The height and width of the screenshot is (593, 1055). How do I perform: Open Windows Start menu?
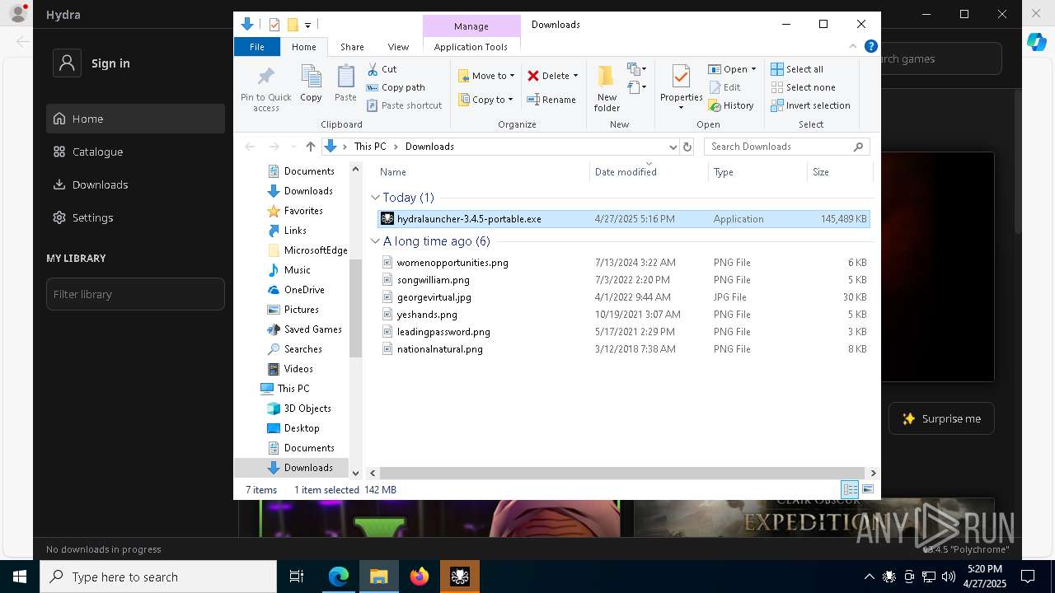pos(20,577)
